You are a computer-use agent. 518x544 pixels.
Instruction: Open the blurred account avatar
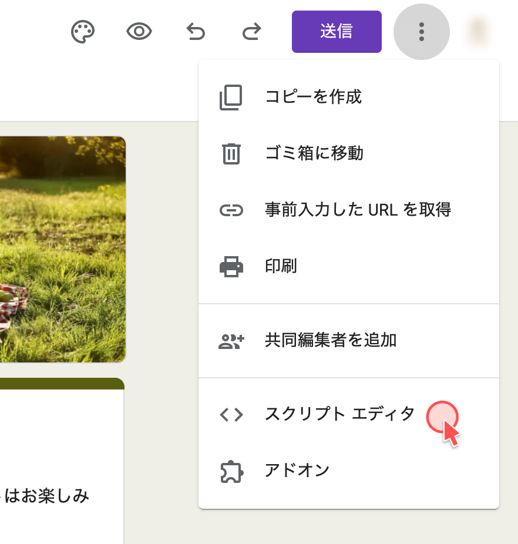click(478, 32)
